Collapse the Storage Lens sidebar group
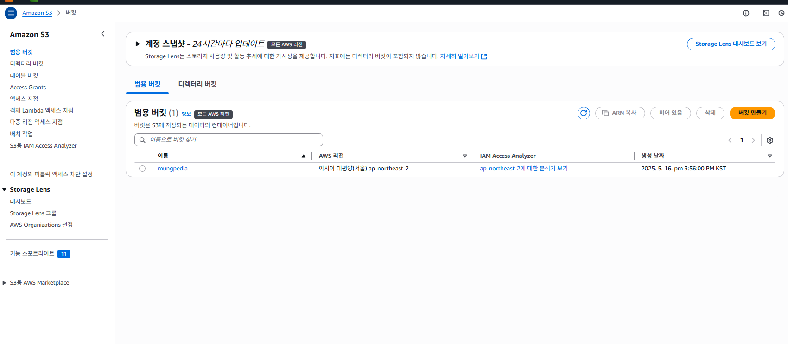The height and width of the screenshot is (344, 788). pos(4,189)
